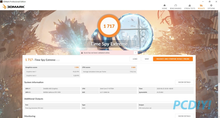
Task: Select the Graphics test 1 row
Action: 52,72
